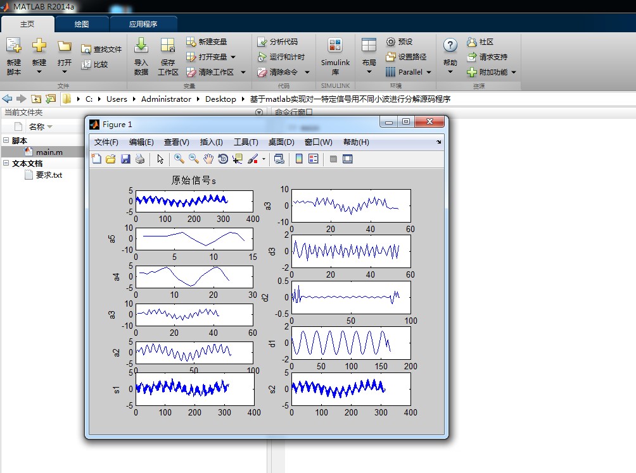Viewport: 636px width, 473px height.
Task: Open 插入(I) menu in Figure 1
Action: coord(212,142)
